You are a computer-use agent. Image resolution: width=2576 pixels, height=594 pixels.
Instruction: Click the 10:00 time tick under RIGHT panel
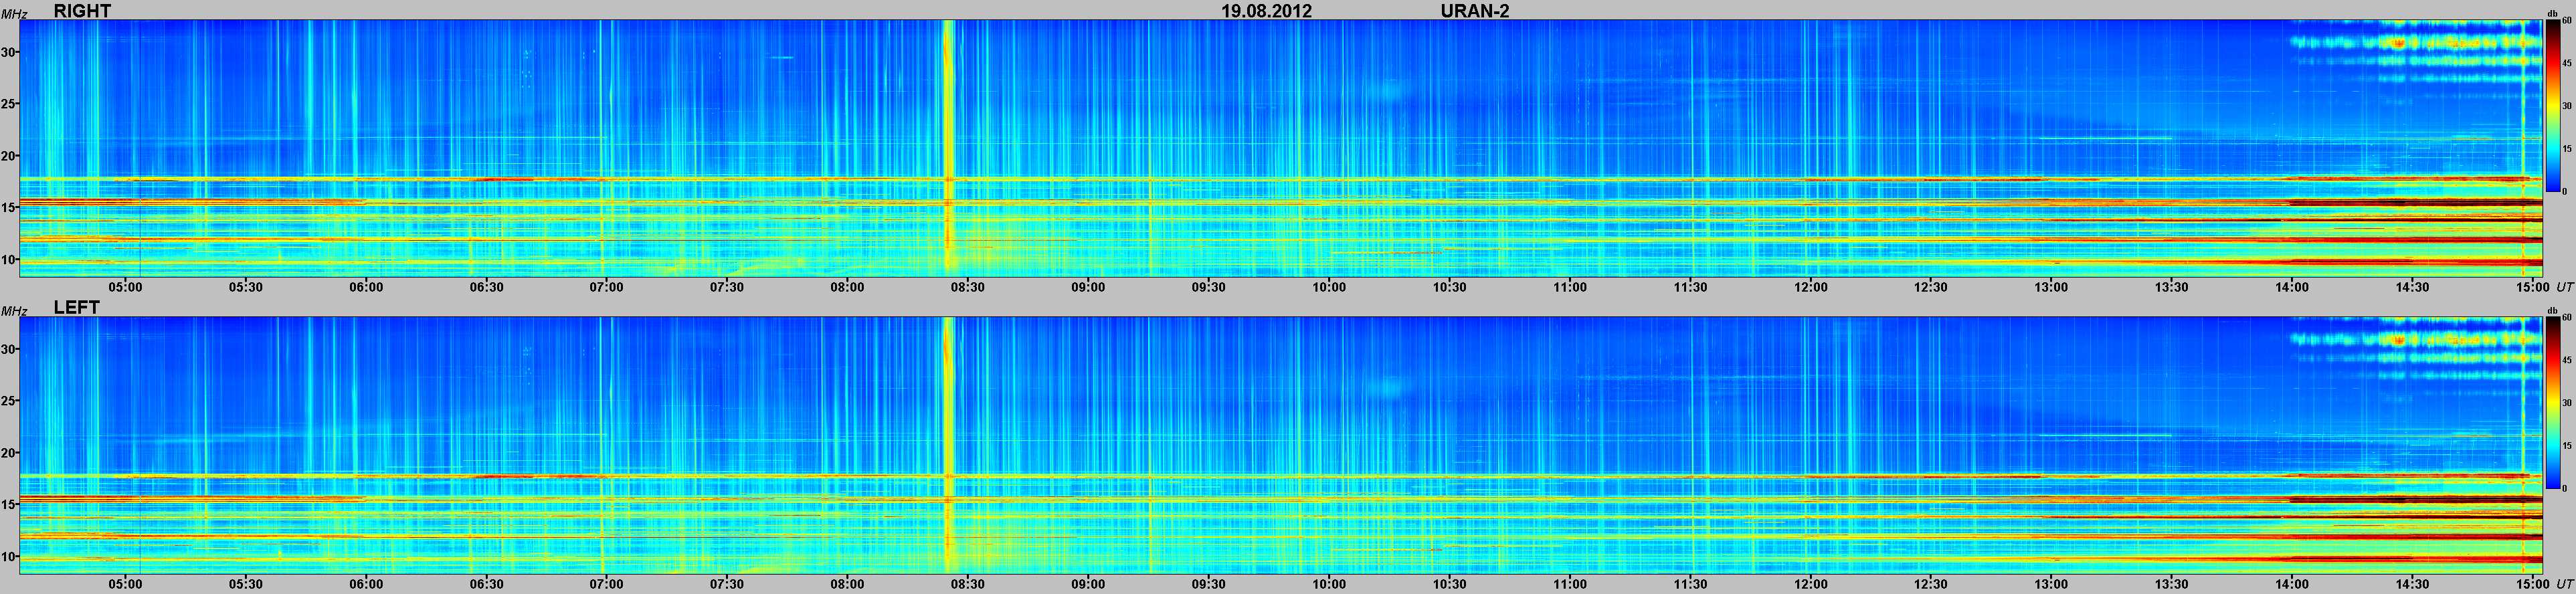(x=1329, y=287)
